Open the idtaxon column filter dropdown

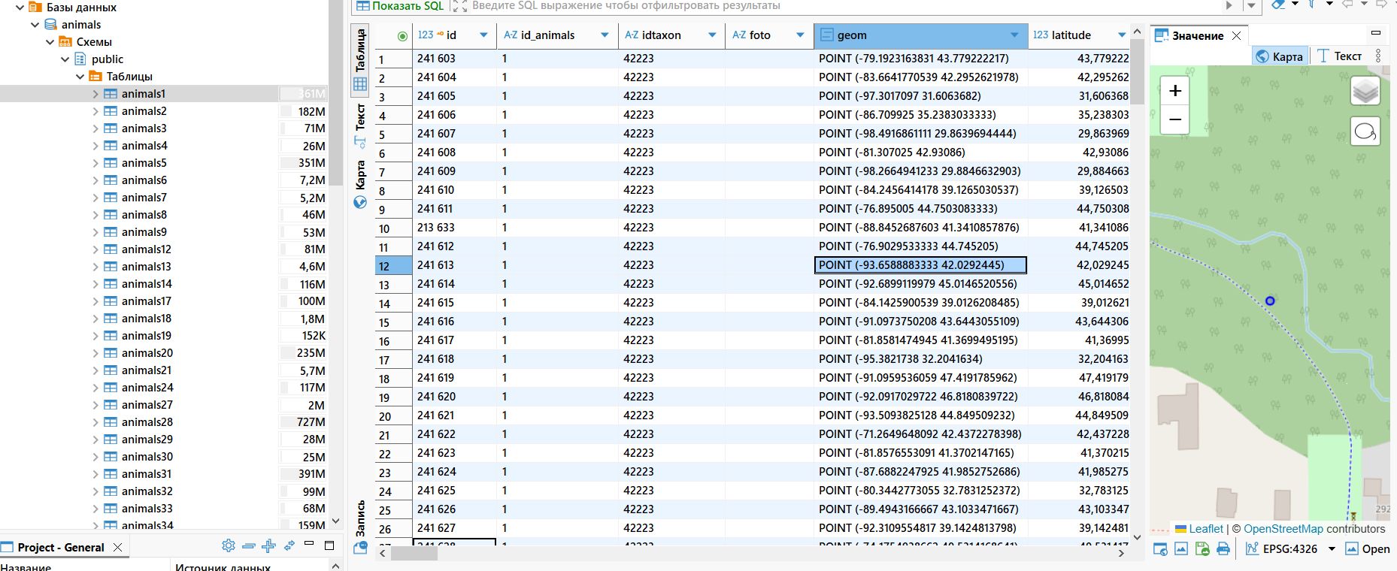[x=712, y=35]
